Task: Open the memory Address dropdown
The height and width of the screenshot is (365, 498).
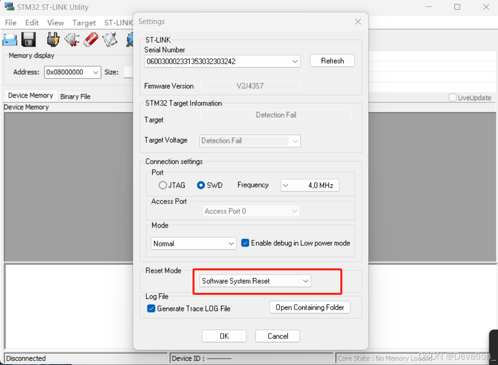Action: coord(72,72)
